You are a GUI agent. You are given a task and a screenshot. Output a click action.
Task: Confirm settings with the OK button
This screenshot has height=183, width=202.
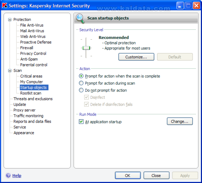[128, 175]
